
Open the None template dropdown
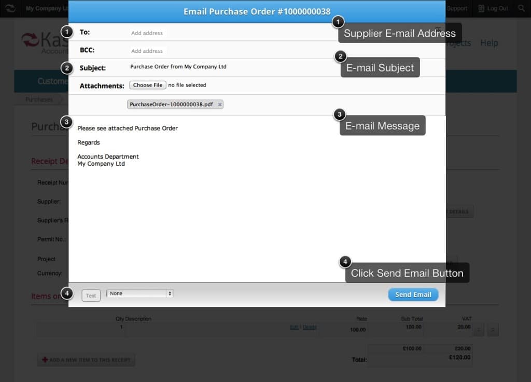point(139,294)
